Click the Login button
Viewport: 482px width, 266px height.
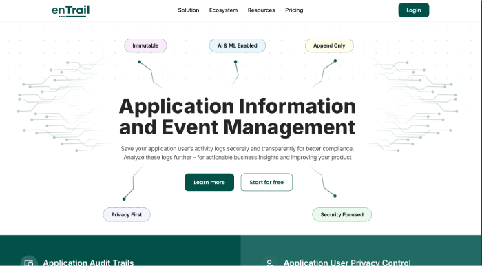(414, 10)
